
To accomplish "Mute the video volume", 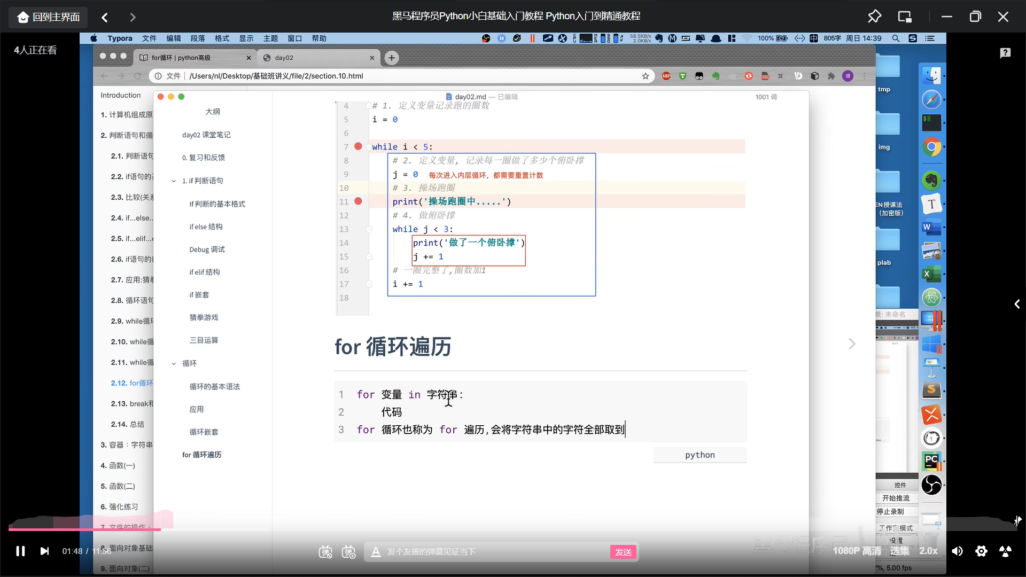I will (x=957, y=551).
